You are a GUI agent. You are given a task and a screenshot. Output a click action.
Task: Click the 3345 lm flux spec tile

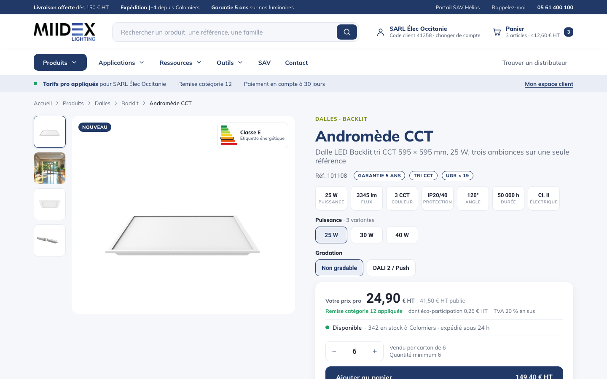(367, 198)
